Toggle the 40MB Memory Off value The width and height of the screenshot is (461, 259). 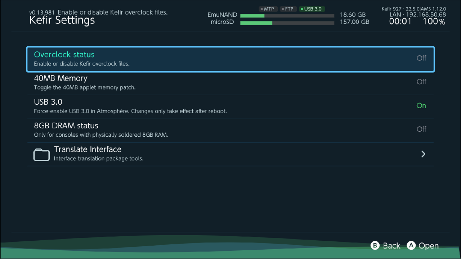[421, 82]
